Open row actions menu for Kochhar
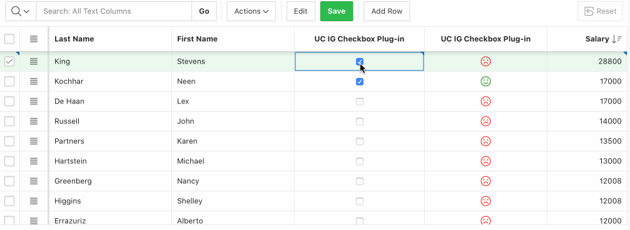630x230 pixels. click(34, 81)
